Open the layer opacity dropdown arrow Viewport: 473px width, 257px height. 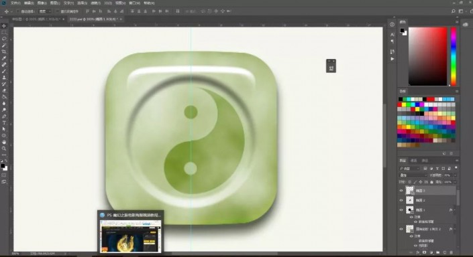(455, 175)
